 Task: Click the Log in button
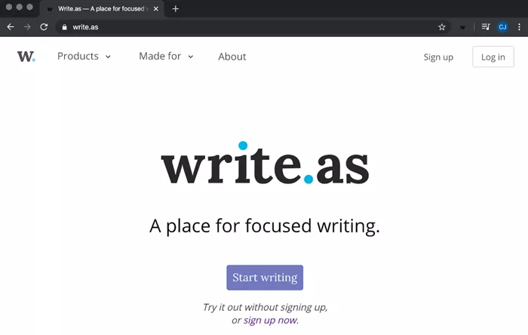pyautogui.click(x=493, y=57)
